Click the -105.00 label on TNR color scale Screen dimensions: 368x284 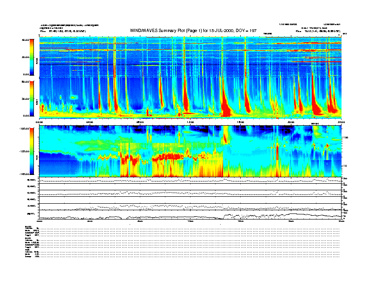click(x=25, y=129)
